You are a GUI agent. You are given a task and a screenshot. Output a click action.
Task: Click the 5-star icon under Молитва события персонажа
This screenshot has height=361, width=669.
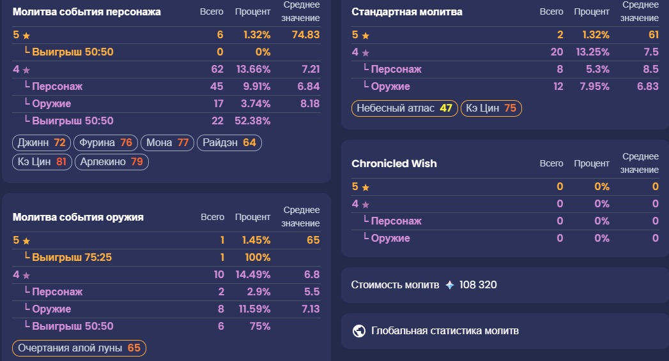[x=26, y=36]
